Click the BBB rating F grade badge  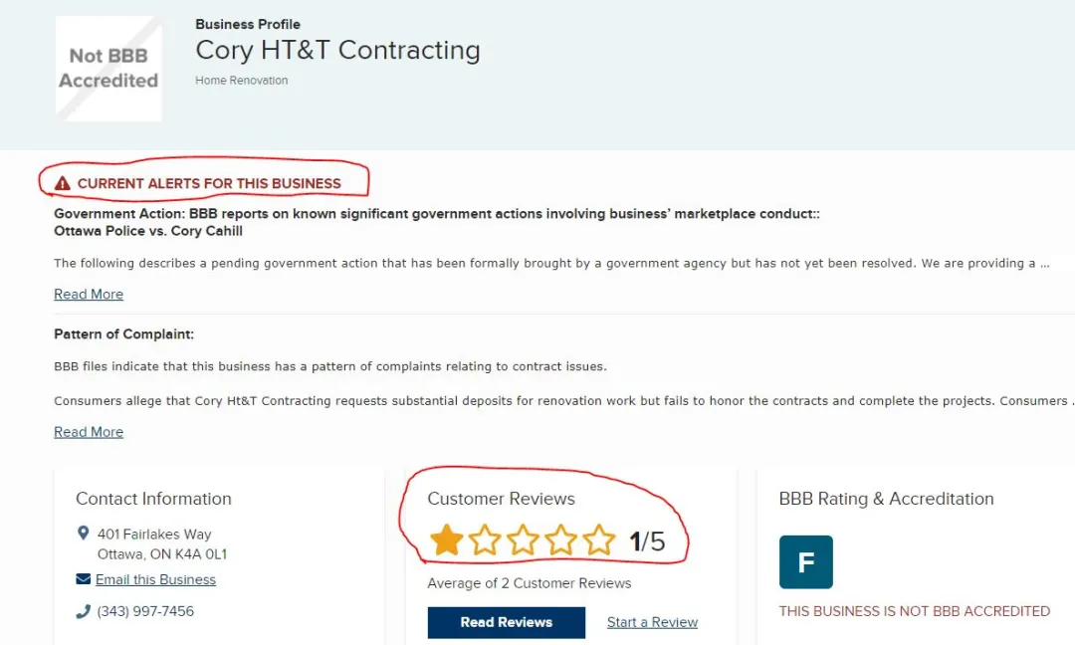(805, 562)
